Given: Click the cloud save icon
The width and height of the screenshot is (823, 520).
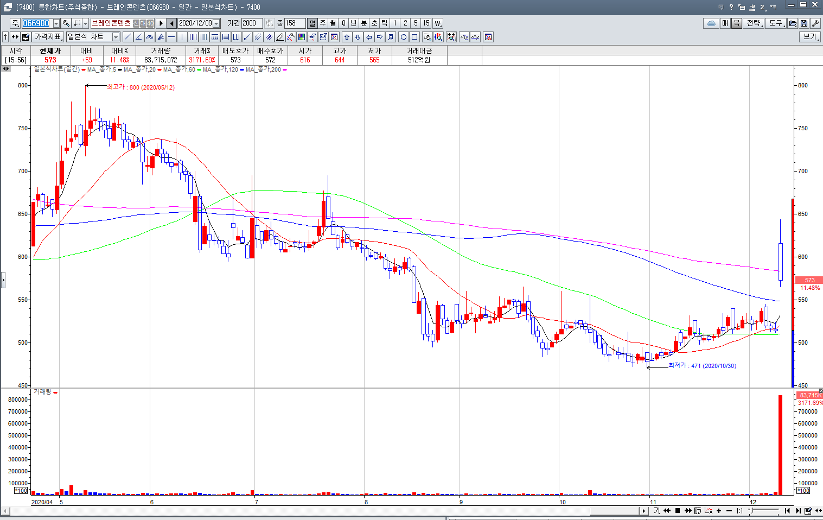Looking at the screenshot, I should click(x=711, y=23).
